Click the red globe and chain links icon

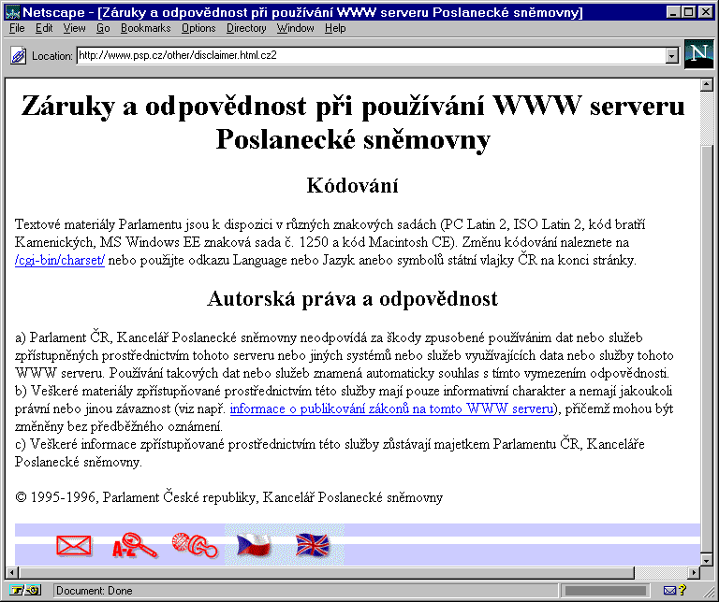[195, 545]
